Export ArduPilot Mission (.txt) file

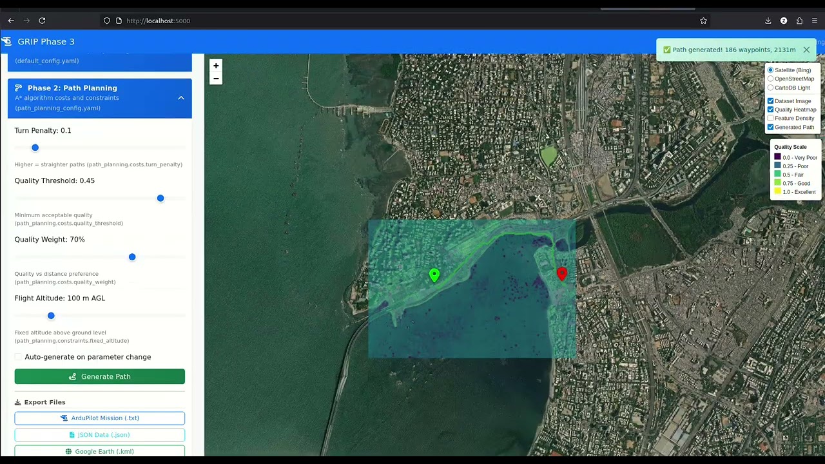pyautogui.click(x=100, y=418)
